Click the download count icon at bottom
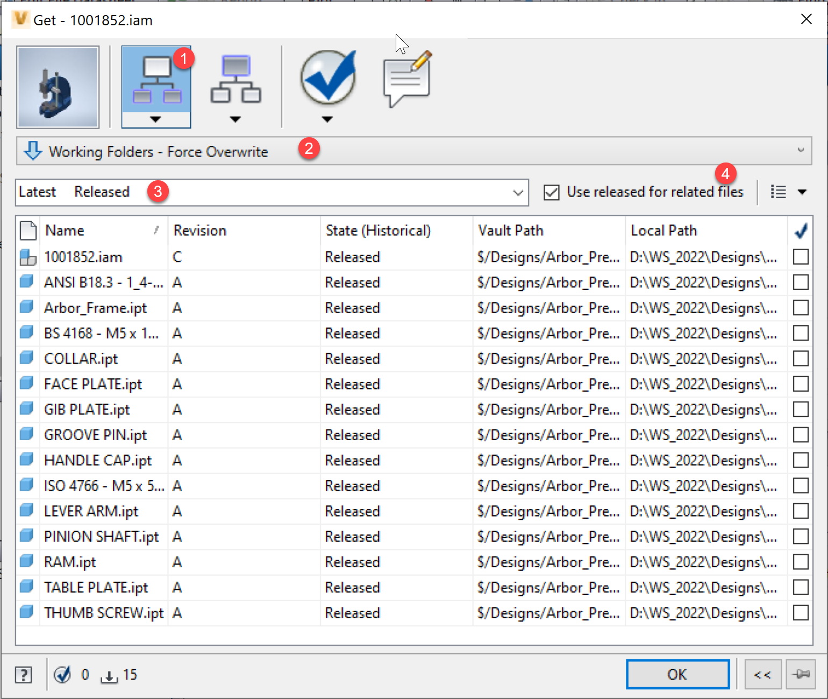 tap(109, 675)
